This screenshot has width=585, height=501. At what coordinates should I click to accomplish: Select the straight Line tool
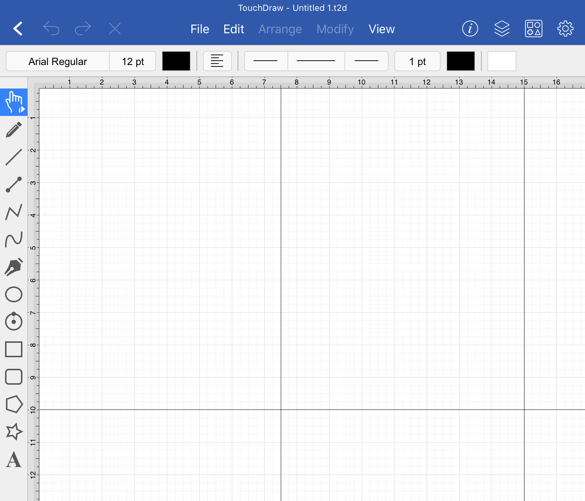pyautogui.click(x=14, y=157)
